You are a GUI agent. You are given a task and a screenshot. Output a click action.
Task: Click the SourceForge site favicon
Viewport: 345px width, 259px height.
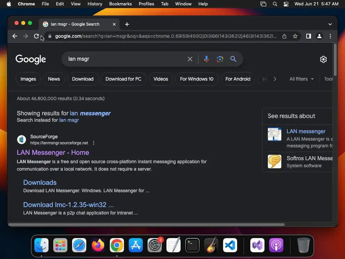coord(22,139)
